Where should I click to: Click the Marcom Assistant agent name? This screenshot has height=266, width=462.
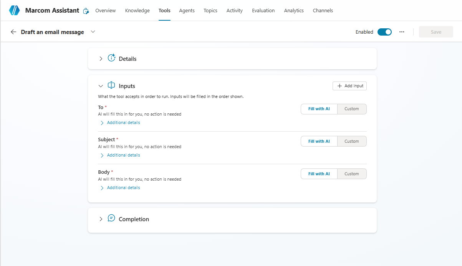[52, 10]
